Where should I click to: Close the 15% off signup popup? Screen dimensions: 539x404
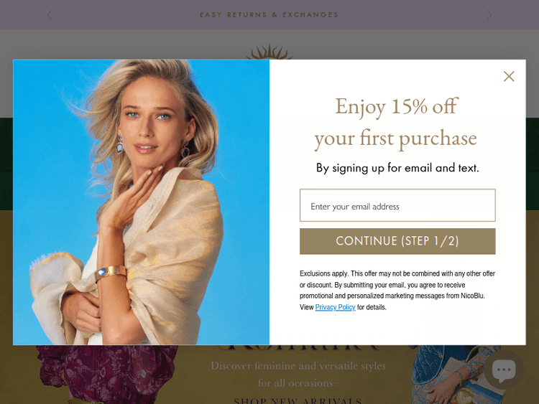click(x=509, y=76)
